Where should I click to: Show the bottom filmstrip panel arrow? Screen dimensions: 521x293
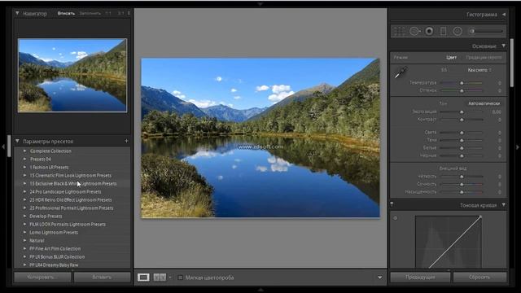(x=260, y=290)
